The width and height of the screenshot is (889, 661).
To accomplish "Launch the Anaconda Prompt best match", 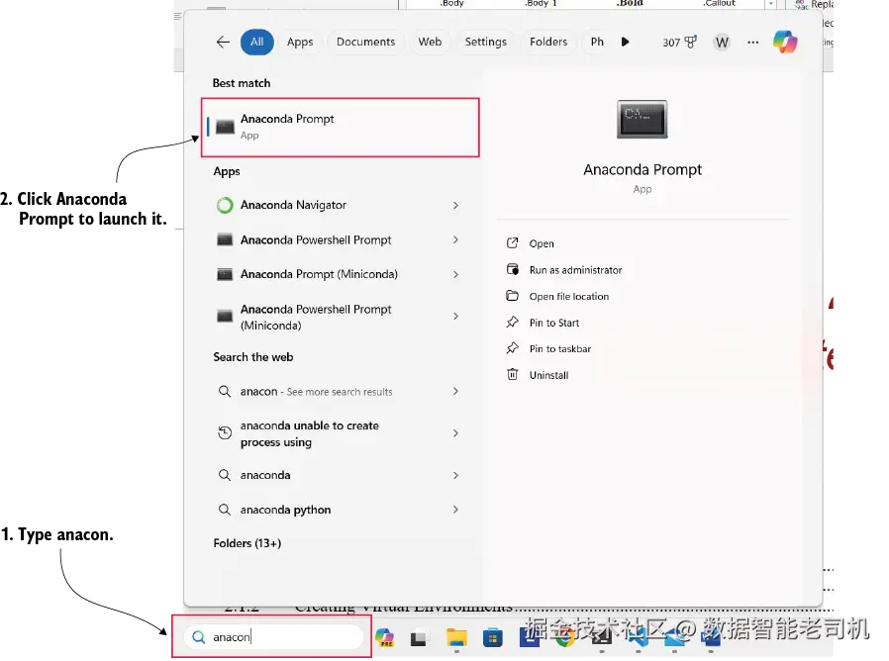I will [341, 127].
